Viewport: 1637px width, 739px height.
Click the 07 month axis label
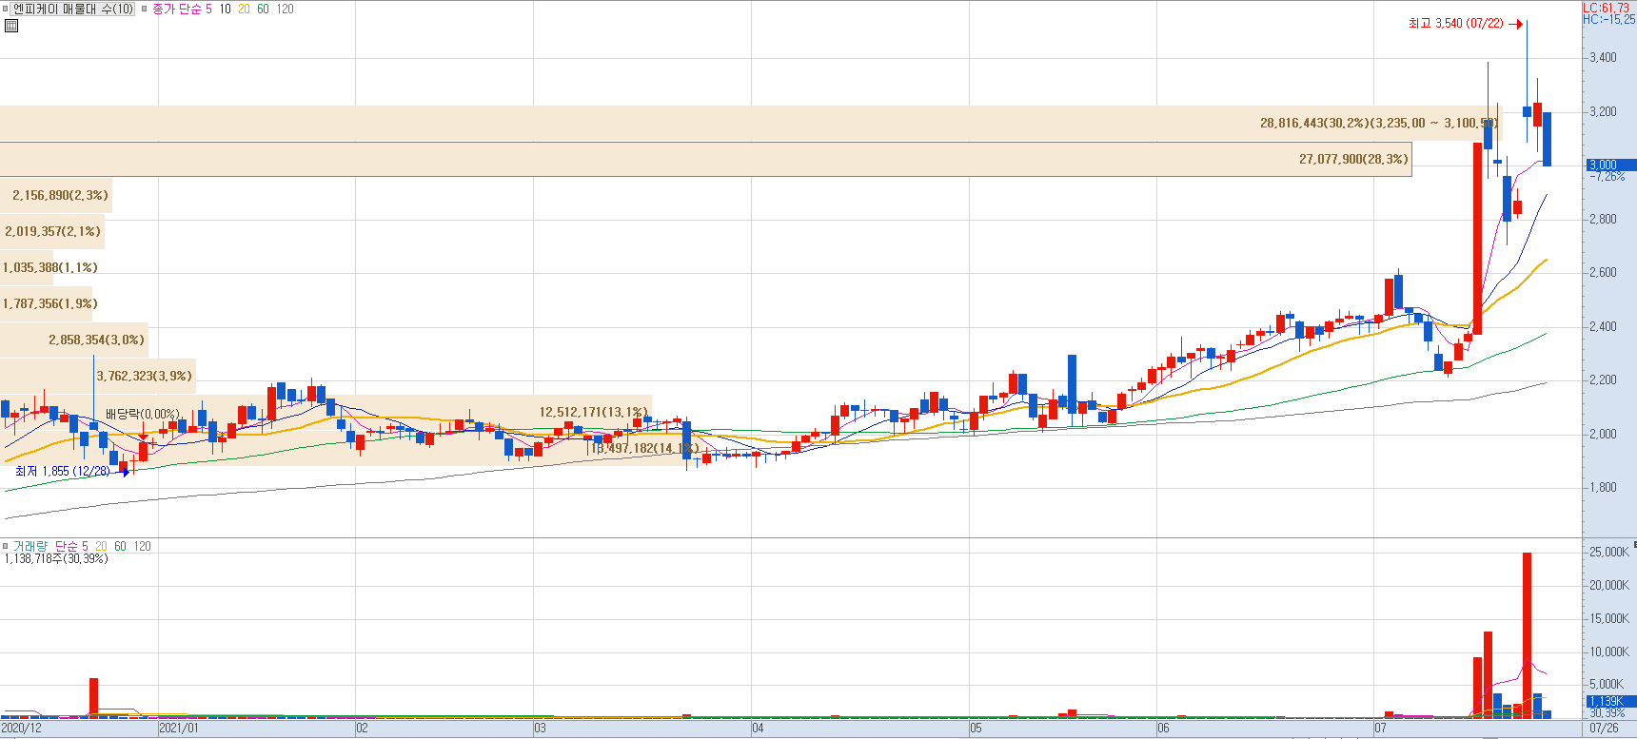pos(1380,729)
